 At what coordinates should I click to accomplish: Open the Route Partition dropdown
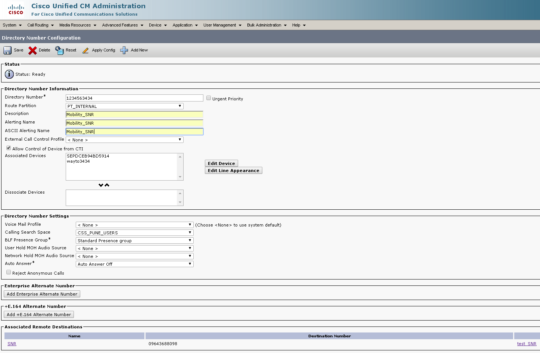tap(125, 106)
